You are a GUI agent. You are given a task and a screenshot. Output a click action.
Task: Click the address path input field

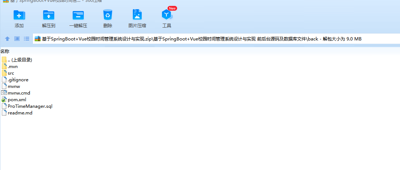[x=216, y=39]
